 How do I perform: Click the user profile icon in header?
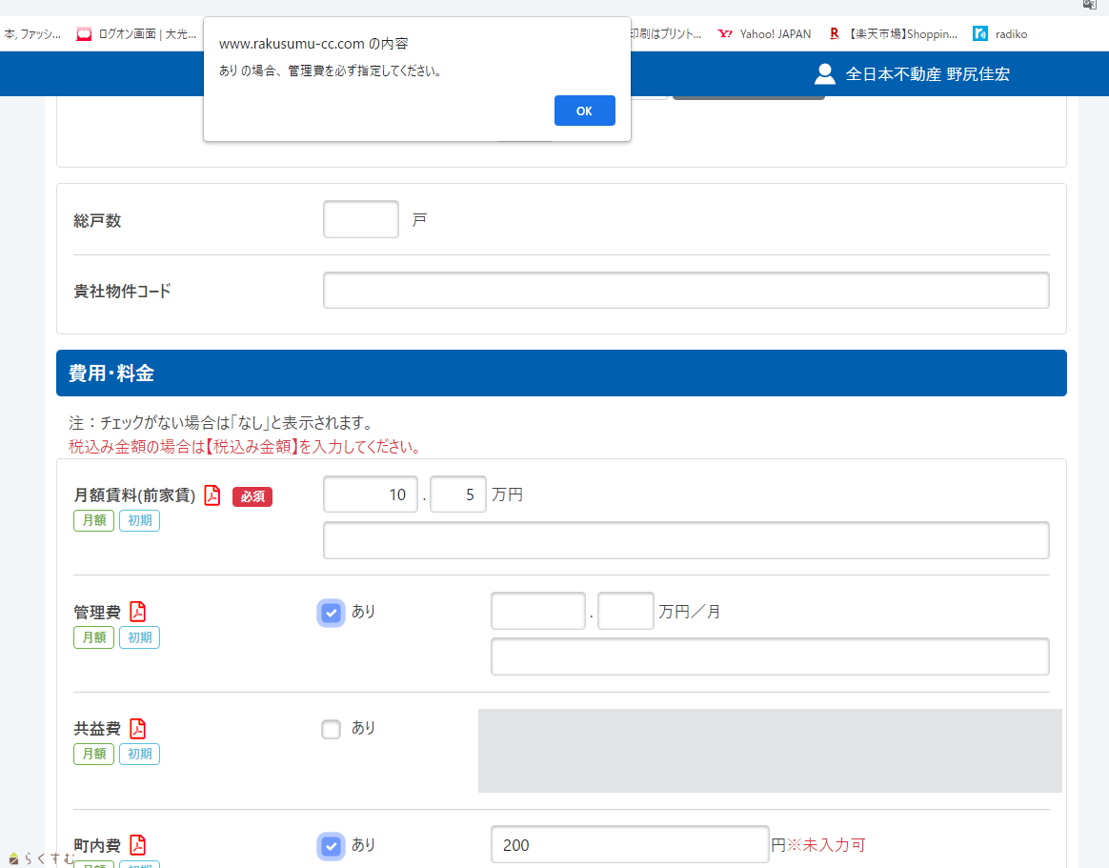825,73
